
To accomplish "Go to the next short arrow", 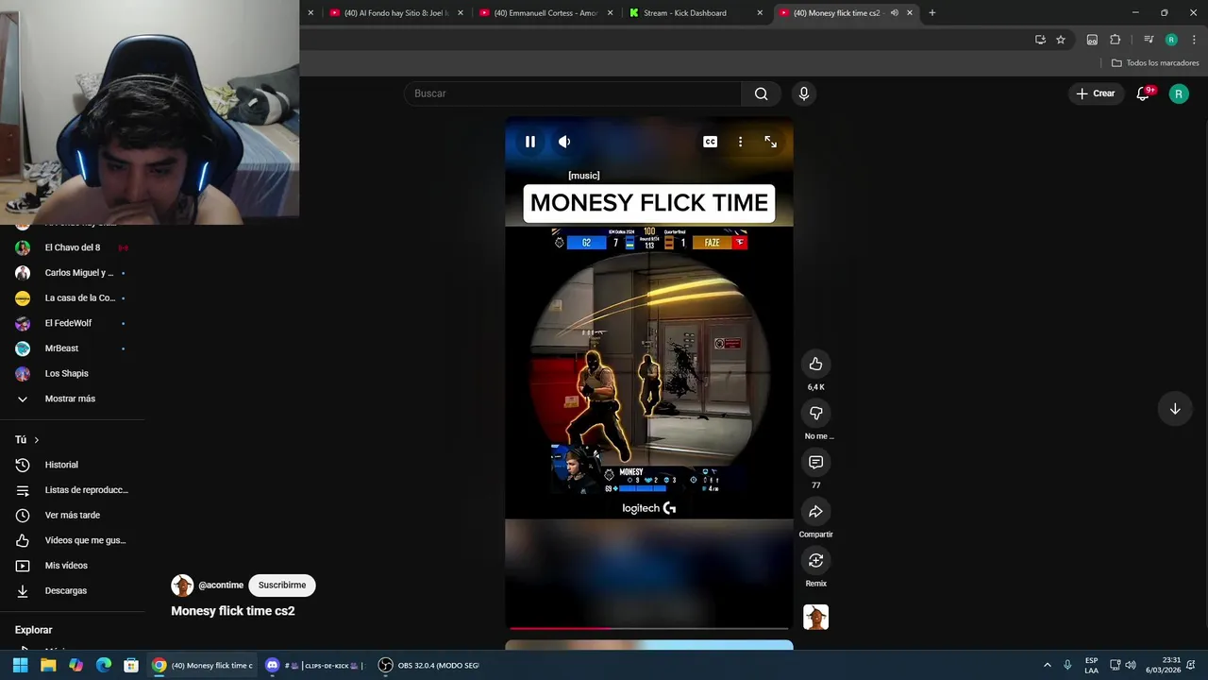I will tap(1175, 409).
